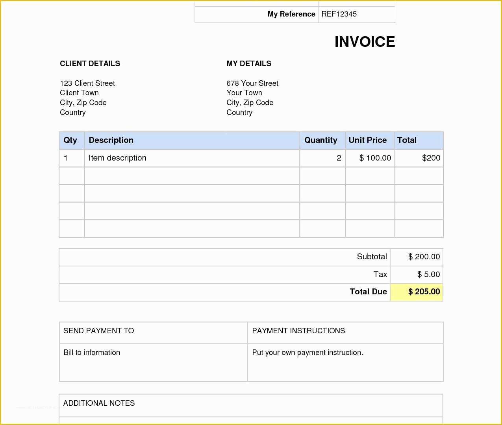This screenshot has height=425, width=502.
Task: Click the 'Bill to information' cell
Action: click(x=153, y=362)
